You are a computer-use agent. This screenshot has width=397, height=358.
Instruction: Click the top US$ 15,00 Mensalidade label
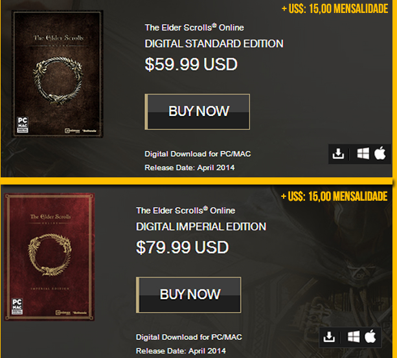coord(335,8)
